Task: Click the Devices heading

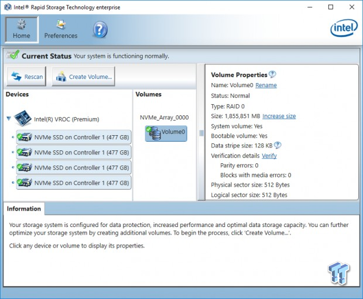Action: pos(17,94)
